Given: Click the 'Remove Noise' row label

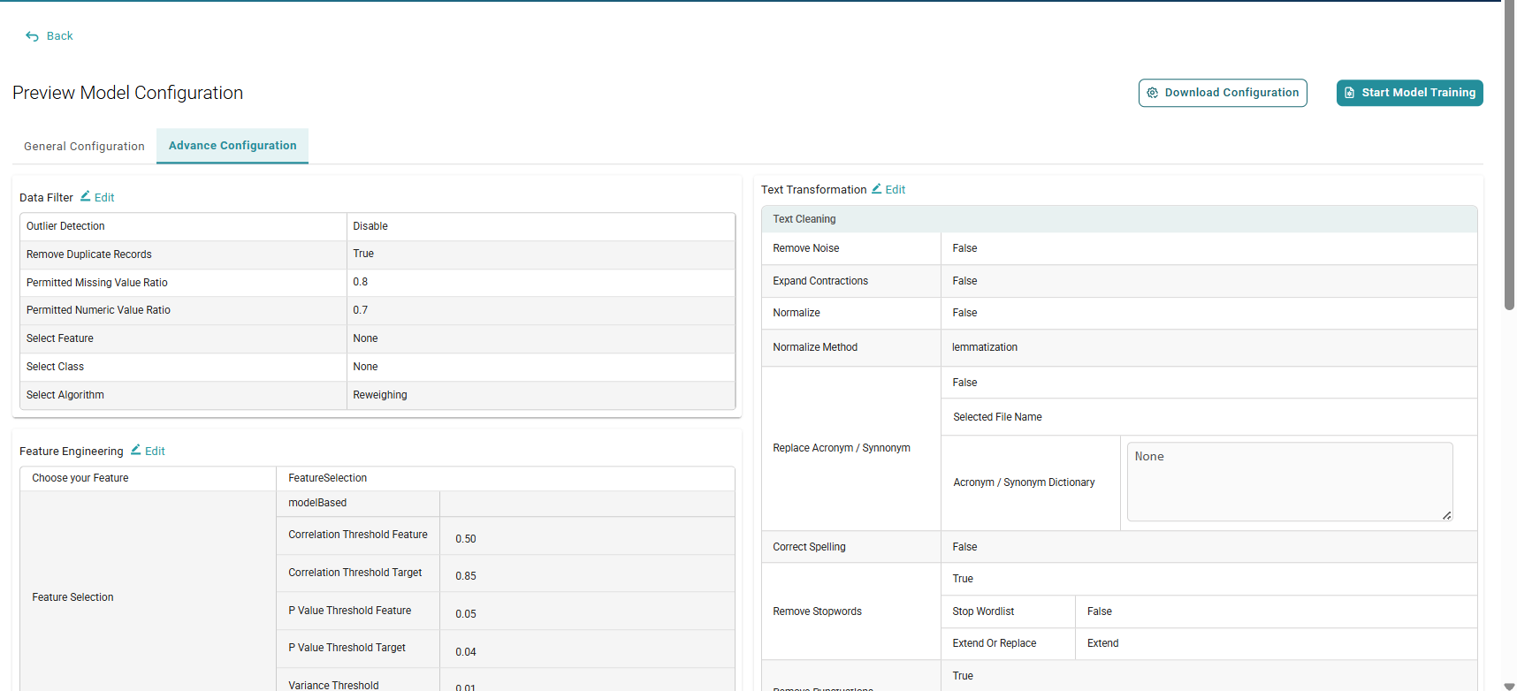Looking at the screenshot, I should pos(806,248).
